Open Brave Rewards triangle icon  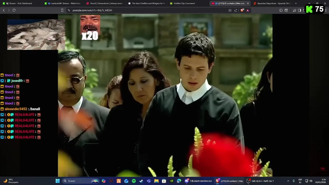(248, 10)
